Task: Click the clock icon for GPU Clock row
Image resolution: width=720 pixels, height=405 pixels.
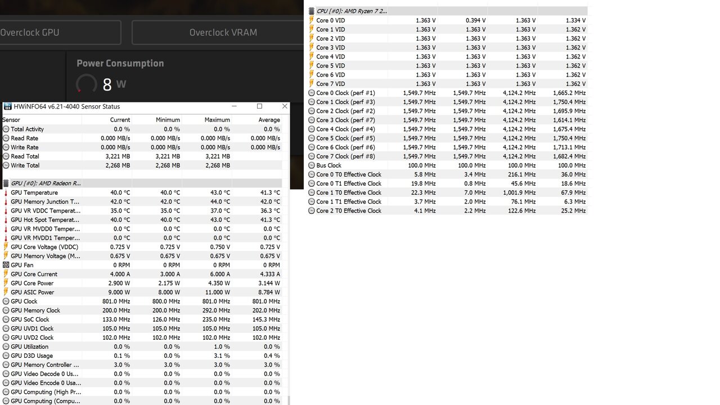Action: tap(6, 301)
